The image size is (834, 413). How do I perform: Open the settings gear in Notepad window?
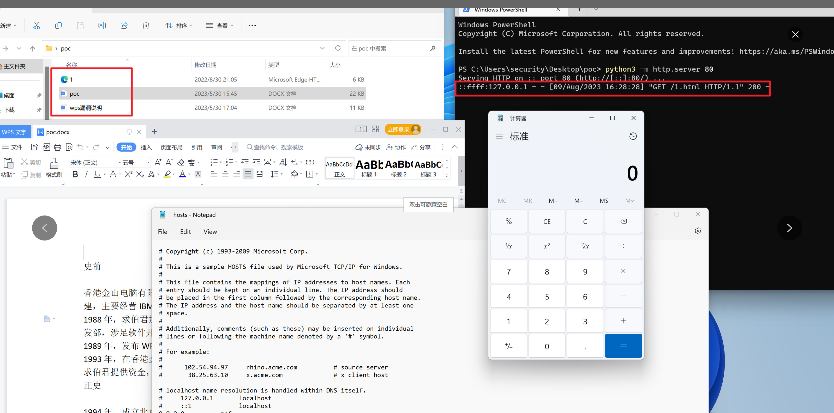pos(698,231)
